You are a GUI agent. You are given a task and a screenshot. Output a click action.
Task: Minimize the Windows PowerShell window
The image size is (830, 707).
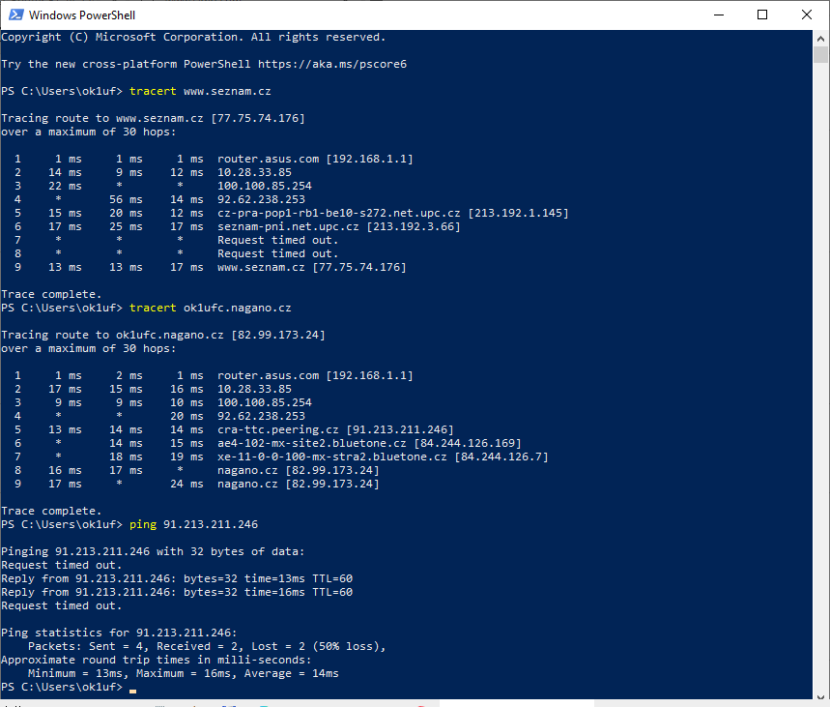[x=718, y=15]
